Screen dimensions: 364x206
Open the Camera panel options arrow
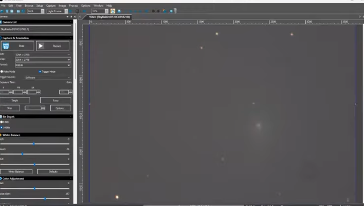click(x=67, y=17)
